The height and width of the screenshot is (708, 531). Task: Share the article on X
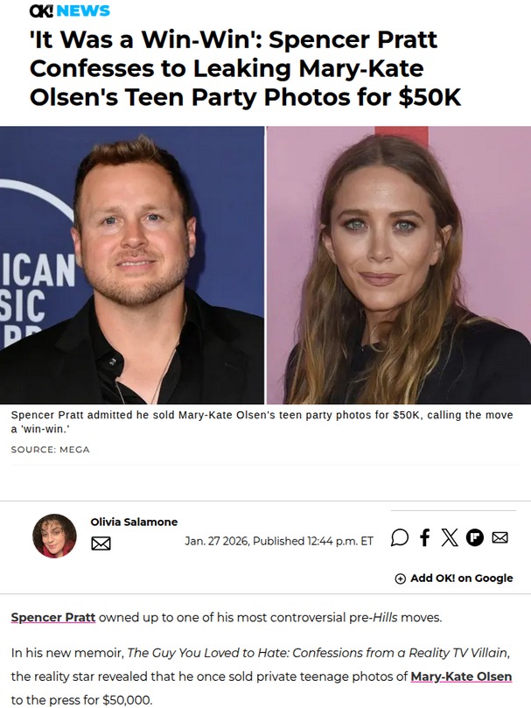(x=450, y=537)
